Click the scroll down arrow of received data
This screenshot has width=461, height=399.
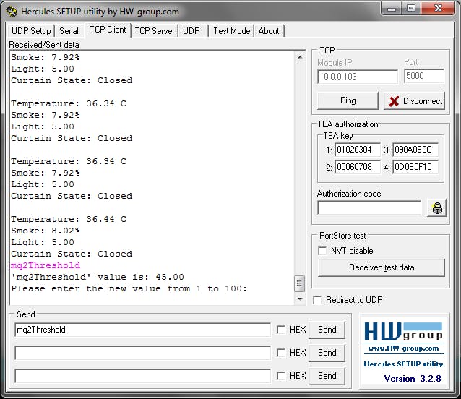pyautogui.click(x=300, y=299)
